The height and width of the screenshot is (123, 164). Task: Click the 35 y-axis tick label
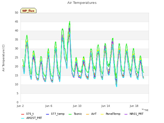pos(16,39)
